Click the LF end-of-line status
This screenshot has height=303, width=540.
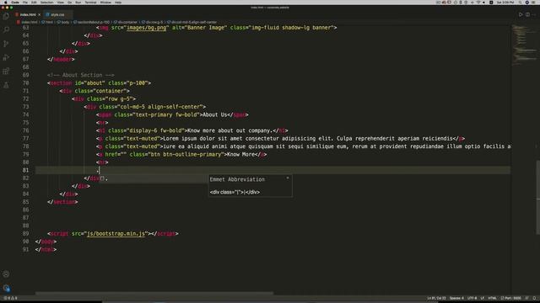click(x=483, y=298)
